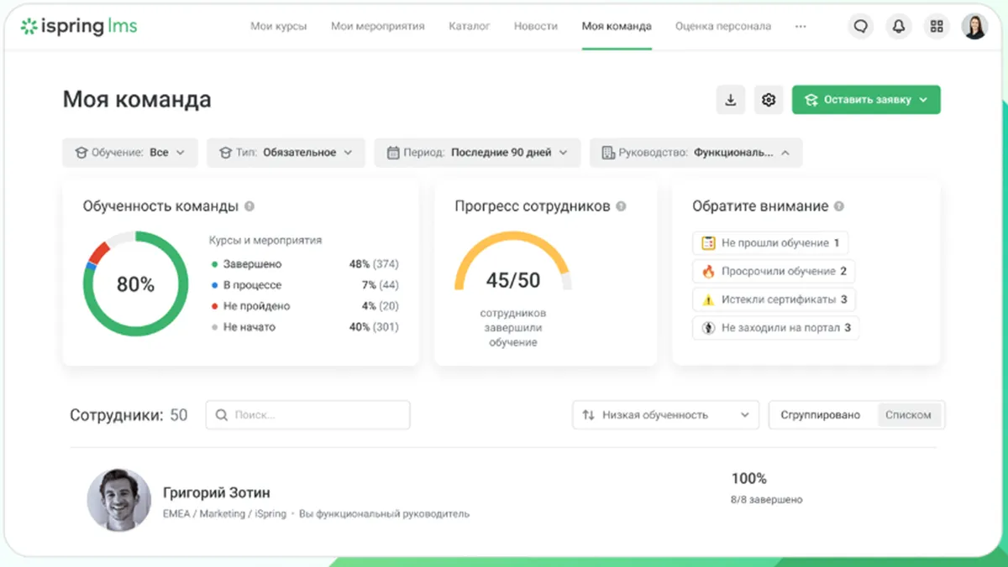Screen dimensions: 1008x567
Task: Switch view to Сгруппировано
Action: click(820, 415)
